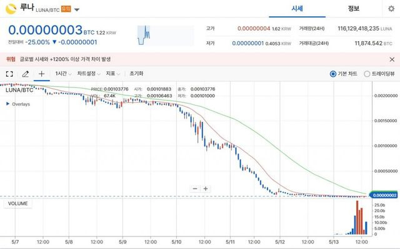The image size is (400, 249).
Task: Dismiss the 위험 warning banner
Action: pos(392,59)
